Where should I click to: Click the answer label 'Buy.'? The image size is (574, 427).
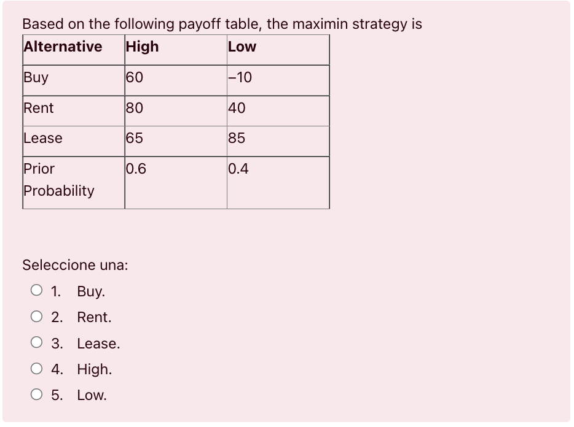tap(90, 291)
